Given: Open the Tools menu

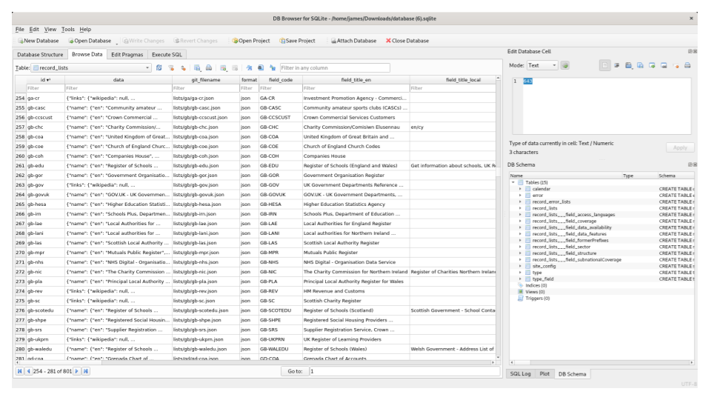Looking at the screenshot, I should point(68,29).
